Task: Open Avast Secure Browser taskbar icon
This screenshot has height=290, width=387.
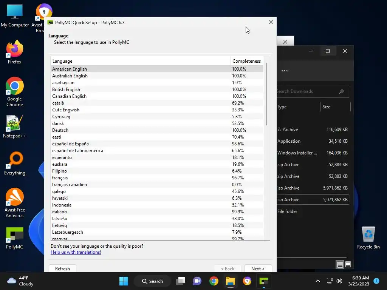Action: [247, 281]
